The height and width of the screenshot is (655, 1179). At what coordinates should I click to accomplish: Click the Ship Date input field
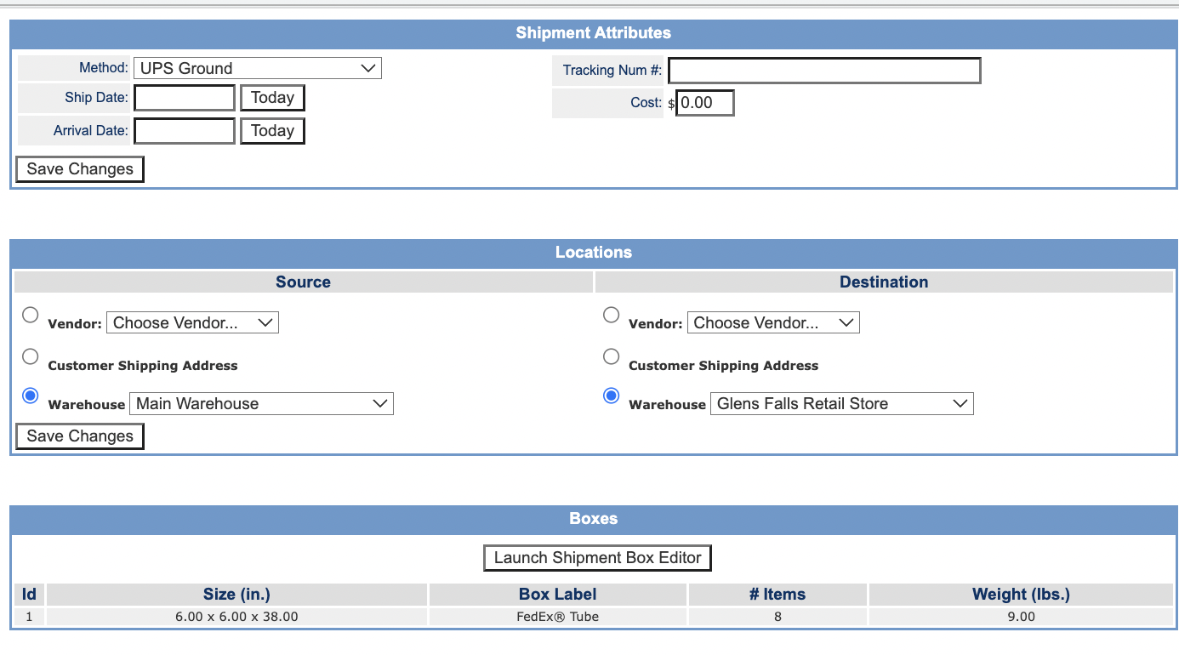(185, 98)
